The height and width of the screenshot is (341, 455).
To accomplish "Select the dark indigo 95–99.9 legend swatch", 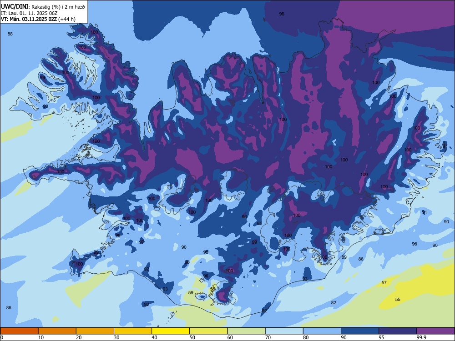I will tap(398, 331).
